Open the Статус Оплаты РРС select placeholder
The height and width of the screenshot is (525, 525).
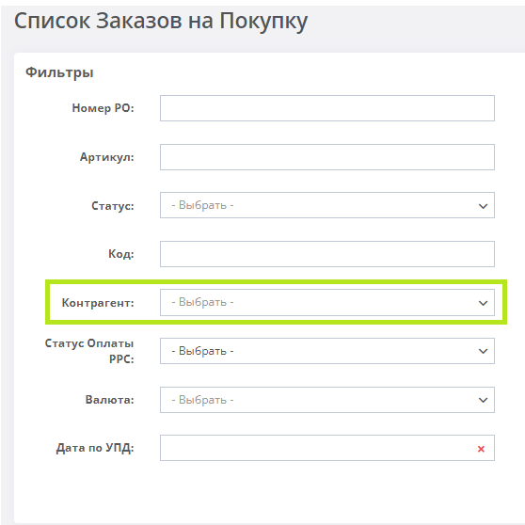click(202, 351)
